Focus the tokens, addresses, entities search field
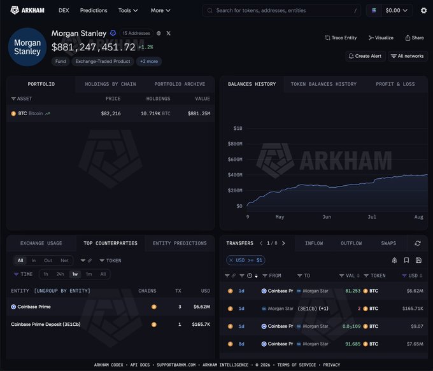This screenshot has height=371, width=433. (x=281, y=10)
